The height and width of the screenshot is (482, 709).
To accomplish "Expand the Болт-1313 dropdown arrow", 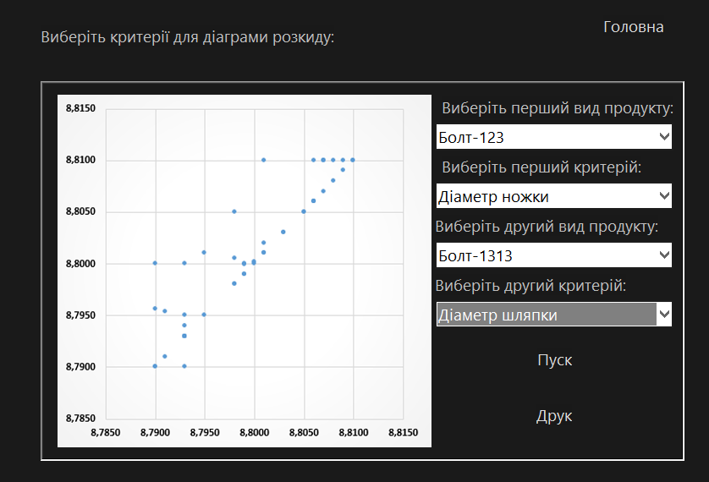I will click(x=664, y=255).
